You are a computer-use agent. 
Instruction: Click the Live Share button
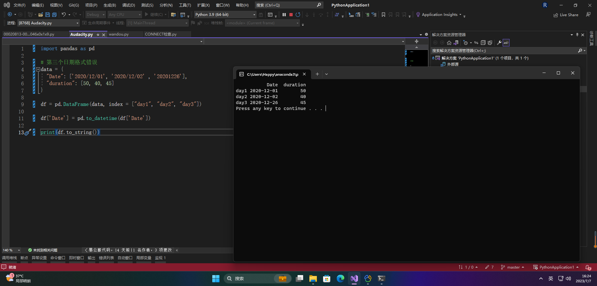point(566,15)
